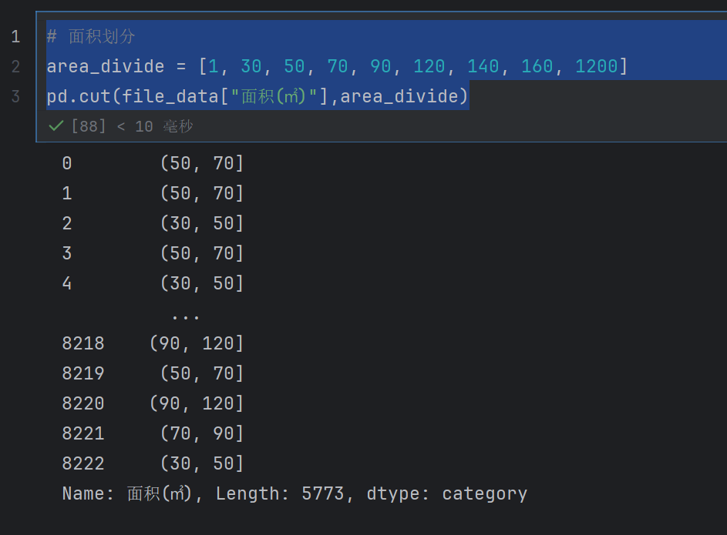Click the variable name area_divide on line 2
Image resolution: width=727 pixels, height=535 pixels.
tap(106, 66)
